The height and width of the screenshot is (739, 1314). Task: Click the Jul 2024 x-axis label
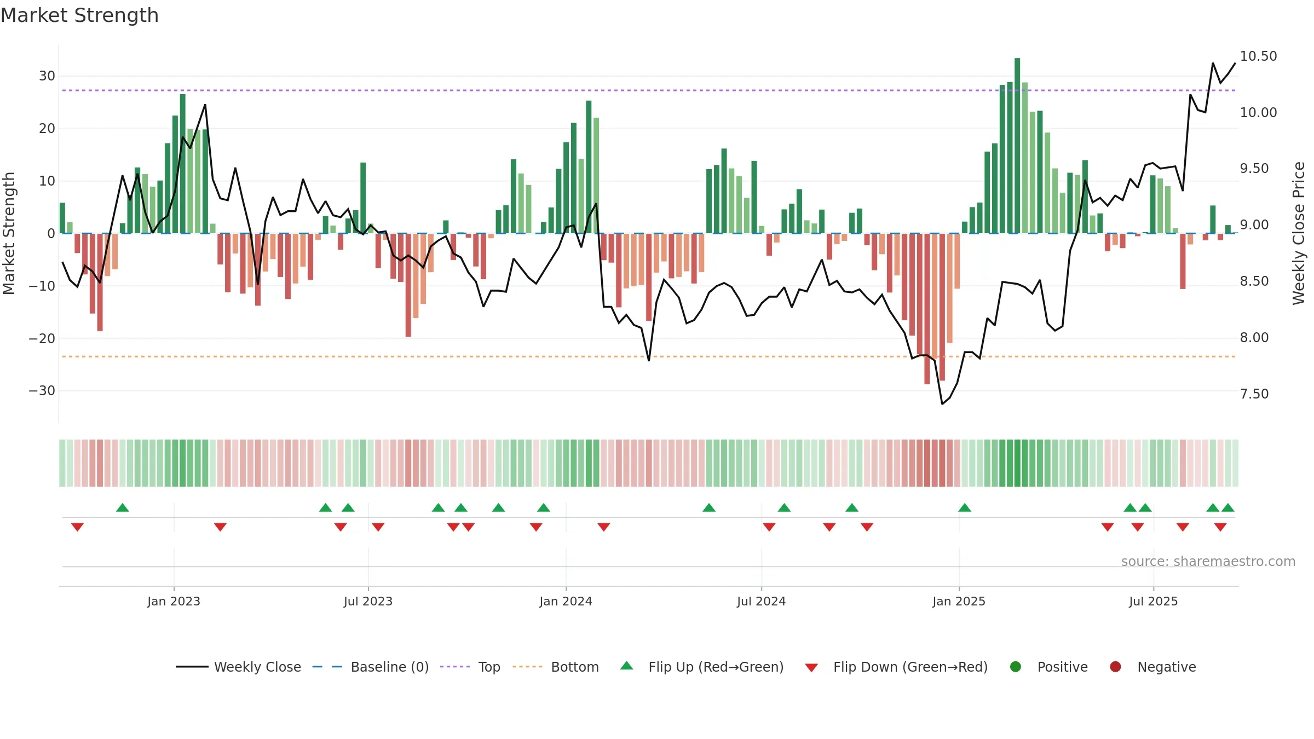(761, 601)
